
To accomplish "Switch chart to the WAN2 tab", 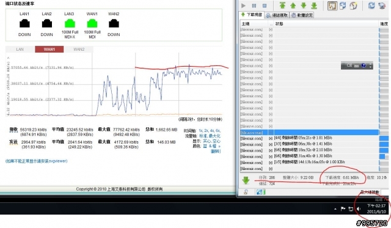I will pos(79,50).
